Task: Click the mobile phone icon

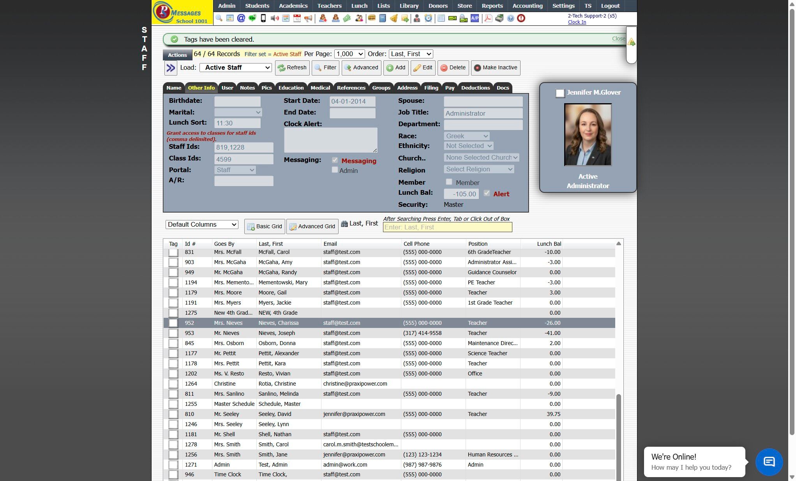Action: (263, 18)
